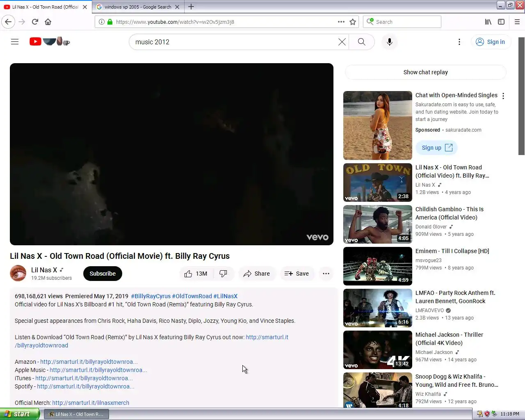Open more actions menu under the video
Screen dimensions: 525x420
(x=326, y=274)
